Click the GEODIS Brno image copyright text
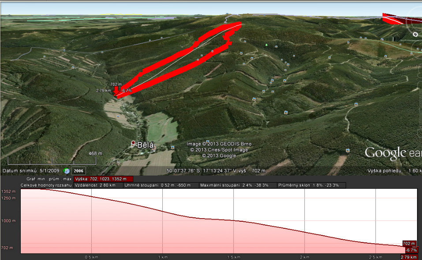422x260 pixels. pos(219,144)
